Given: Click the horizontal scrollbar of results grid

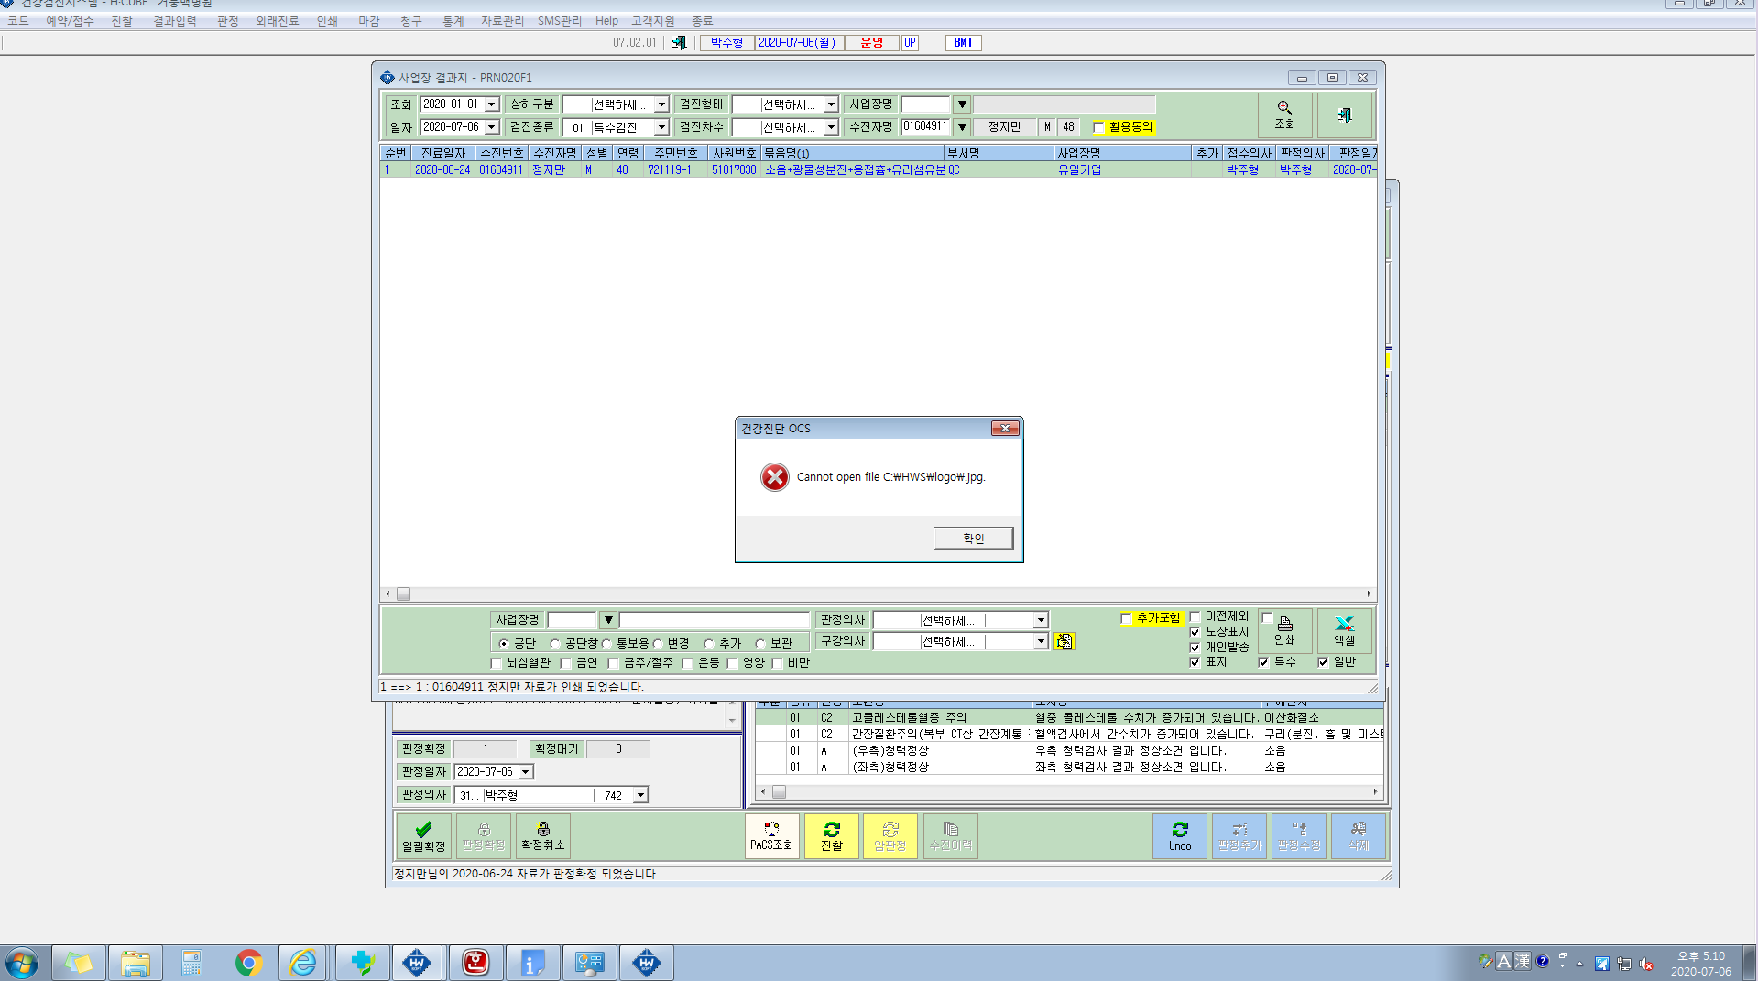Looking at the screenshot, I should [x=879, y=594].
